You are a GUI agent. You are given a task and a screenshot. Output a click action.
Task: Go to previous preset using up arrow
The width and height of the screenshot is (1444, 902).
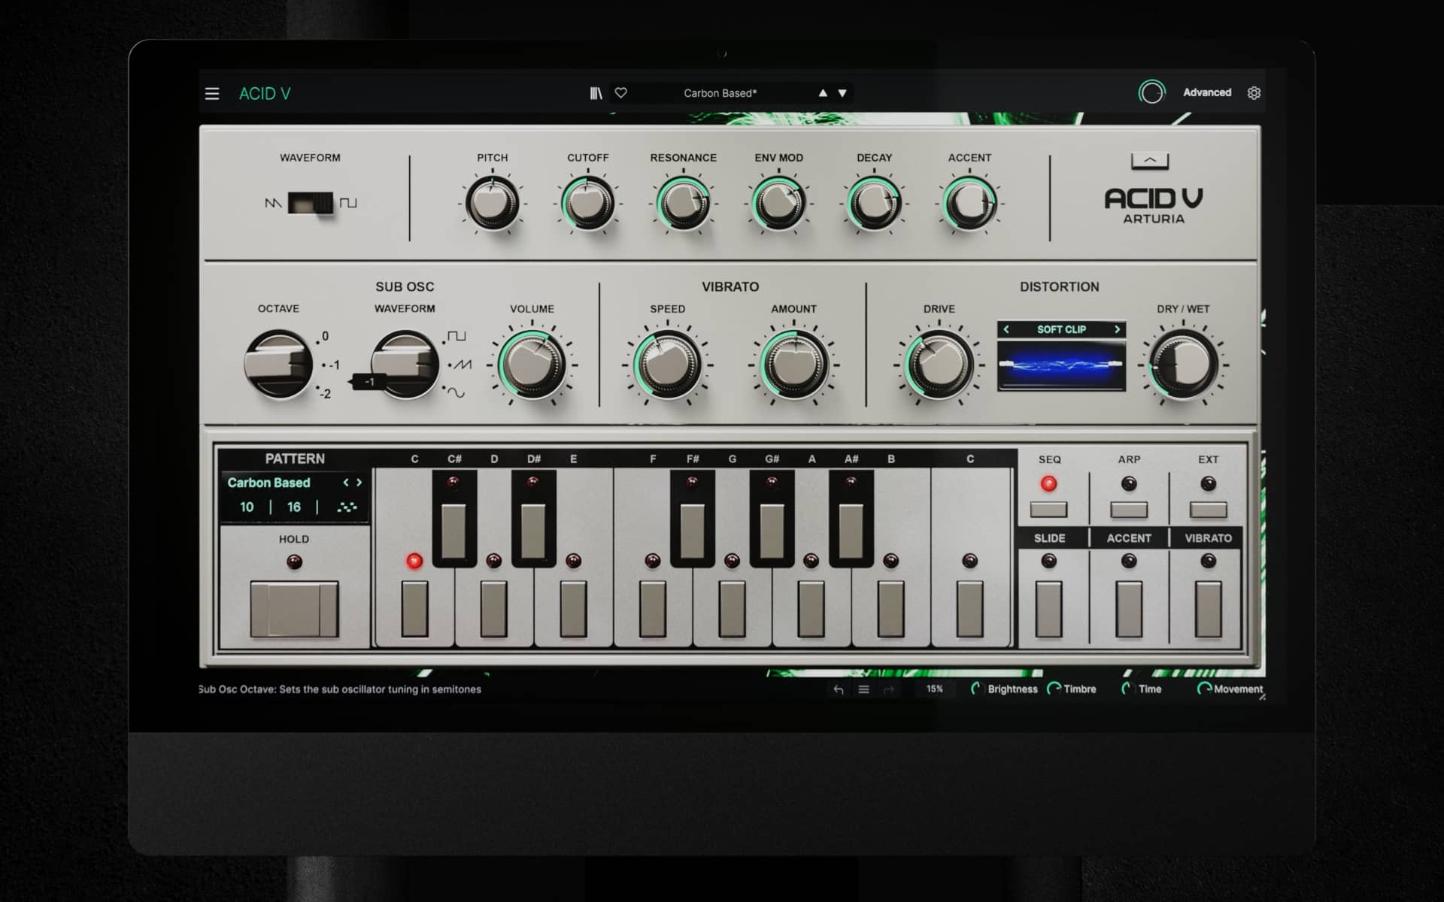(x=823, y=93)
